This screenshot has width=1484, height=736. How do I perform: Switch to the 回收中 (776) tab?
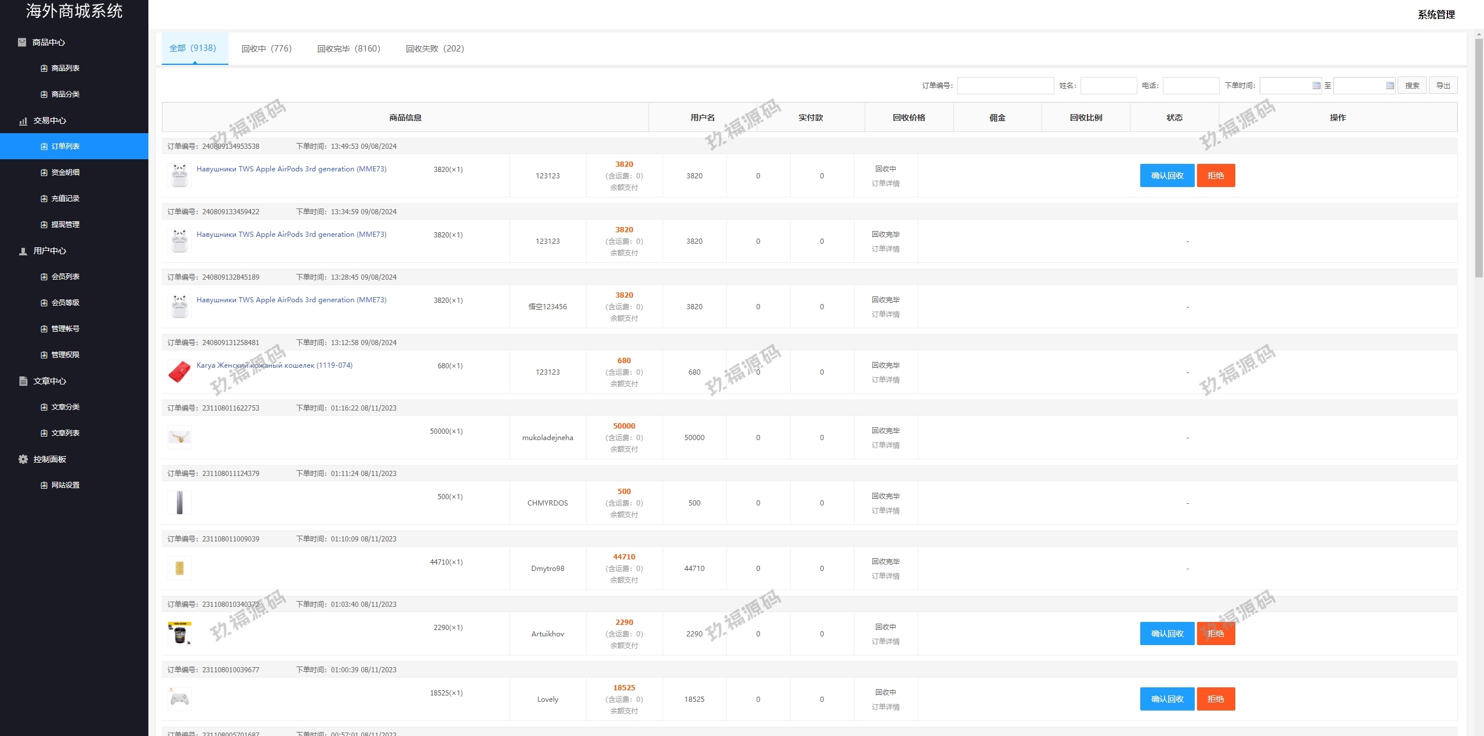(267, 49)
